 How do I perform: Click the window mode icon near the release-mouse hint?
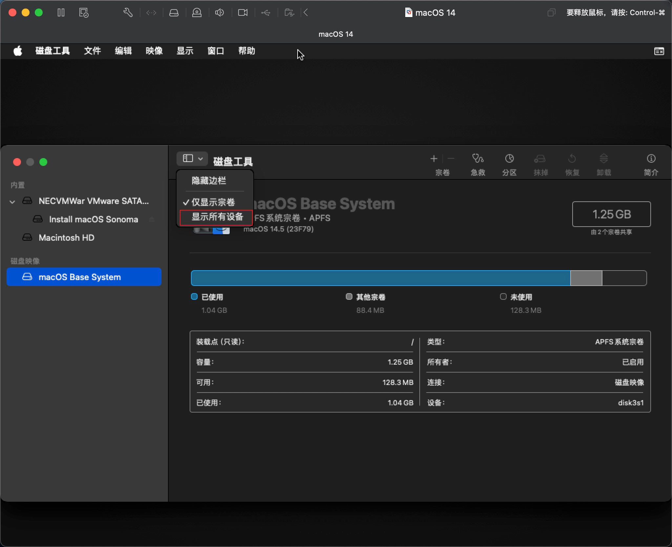click(x=551, y=13)
